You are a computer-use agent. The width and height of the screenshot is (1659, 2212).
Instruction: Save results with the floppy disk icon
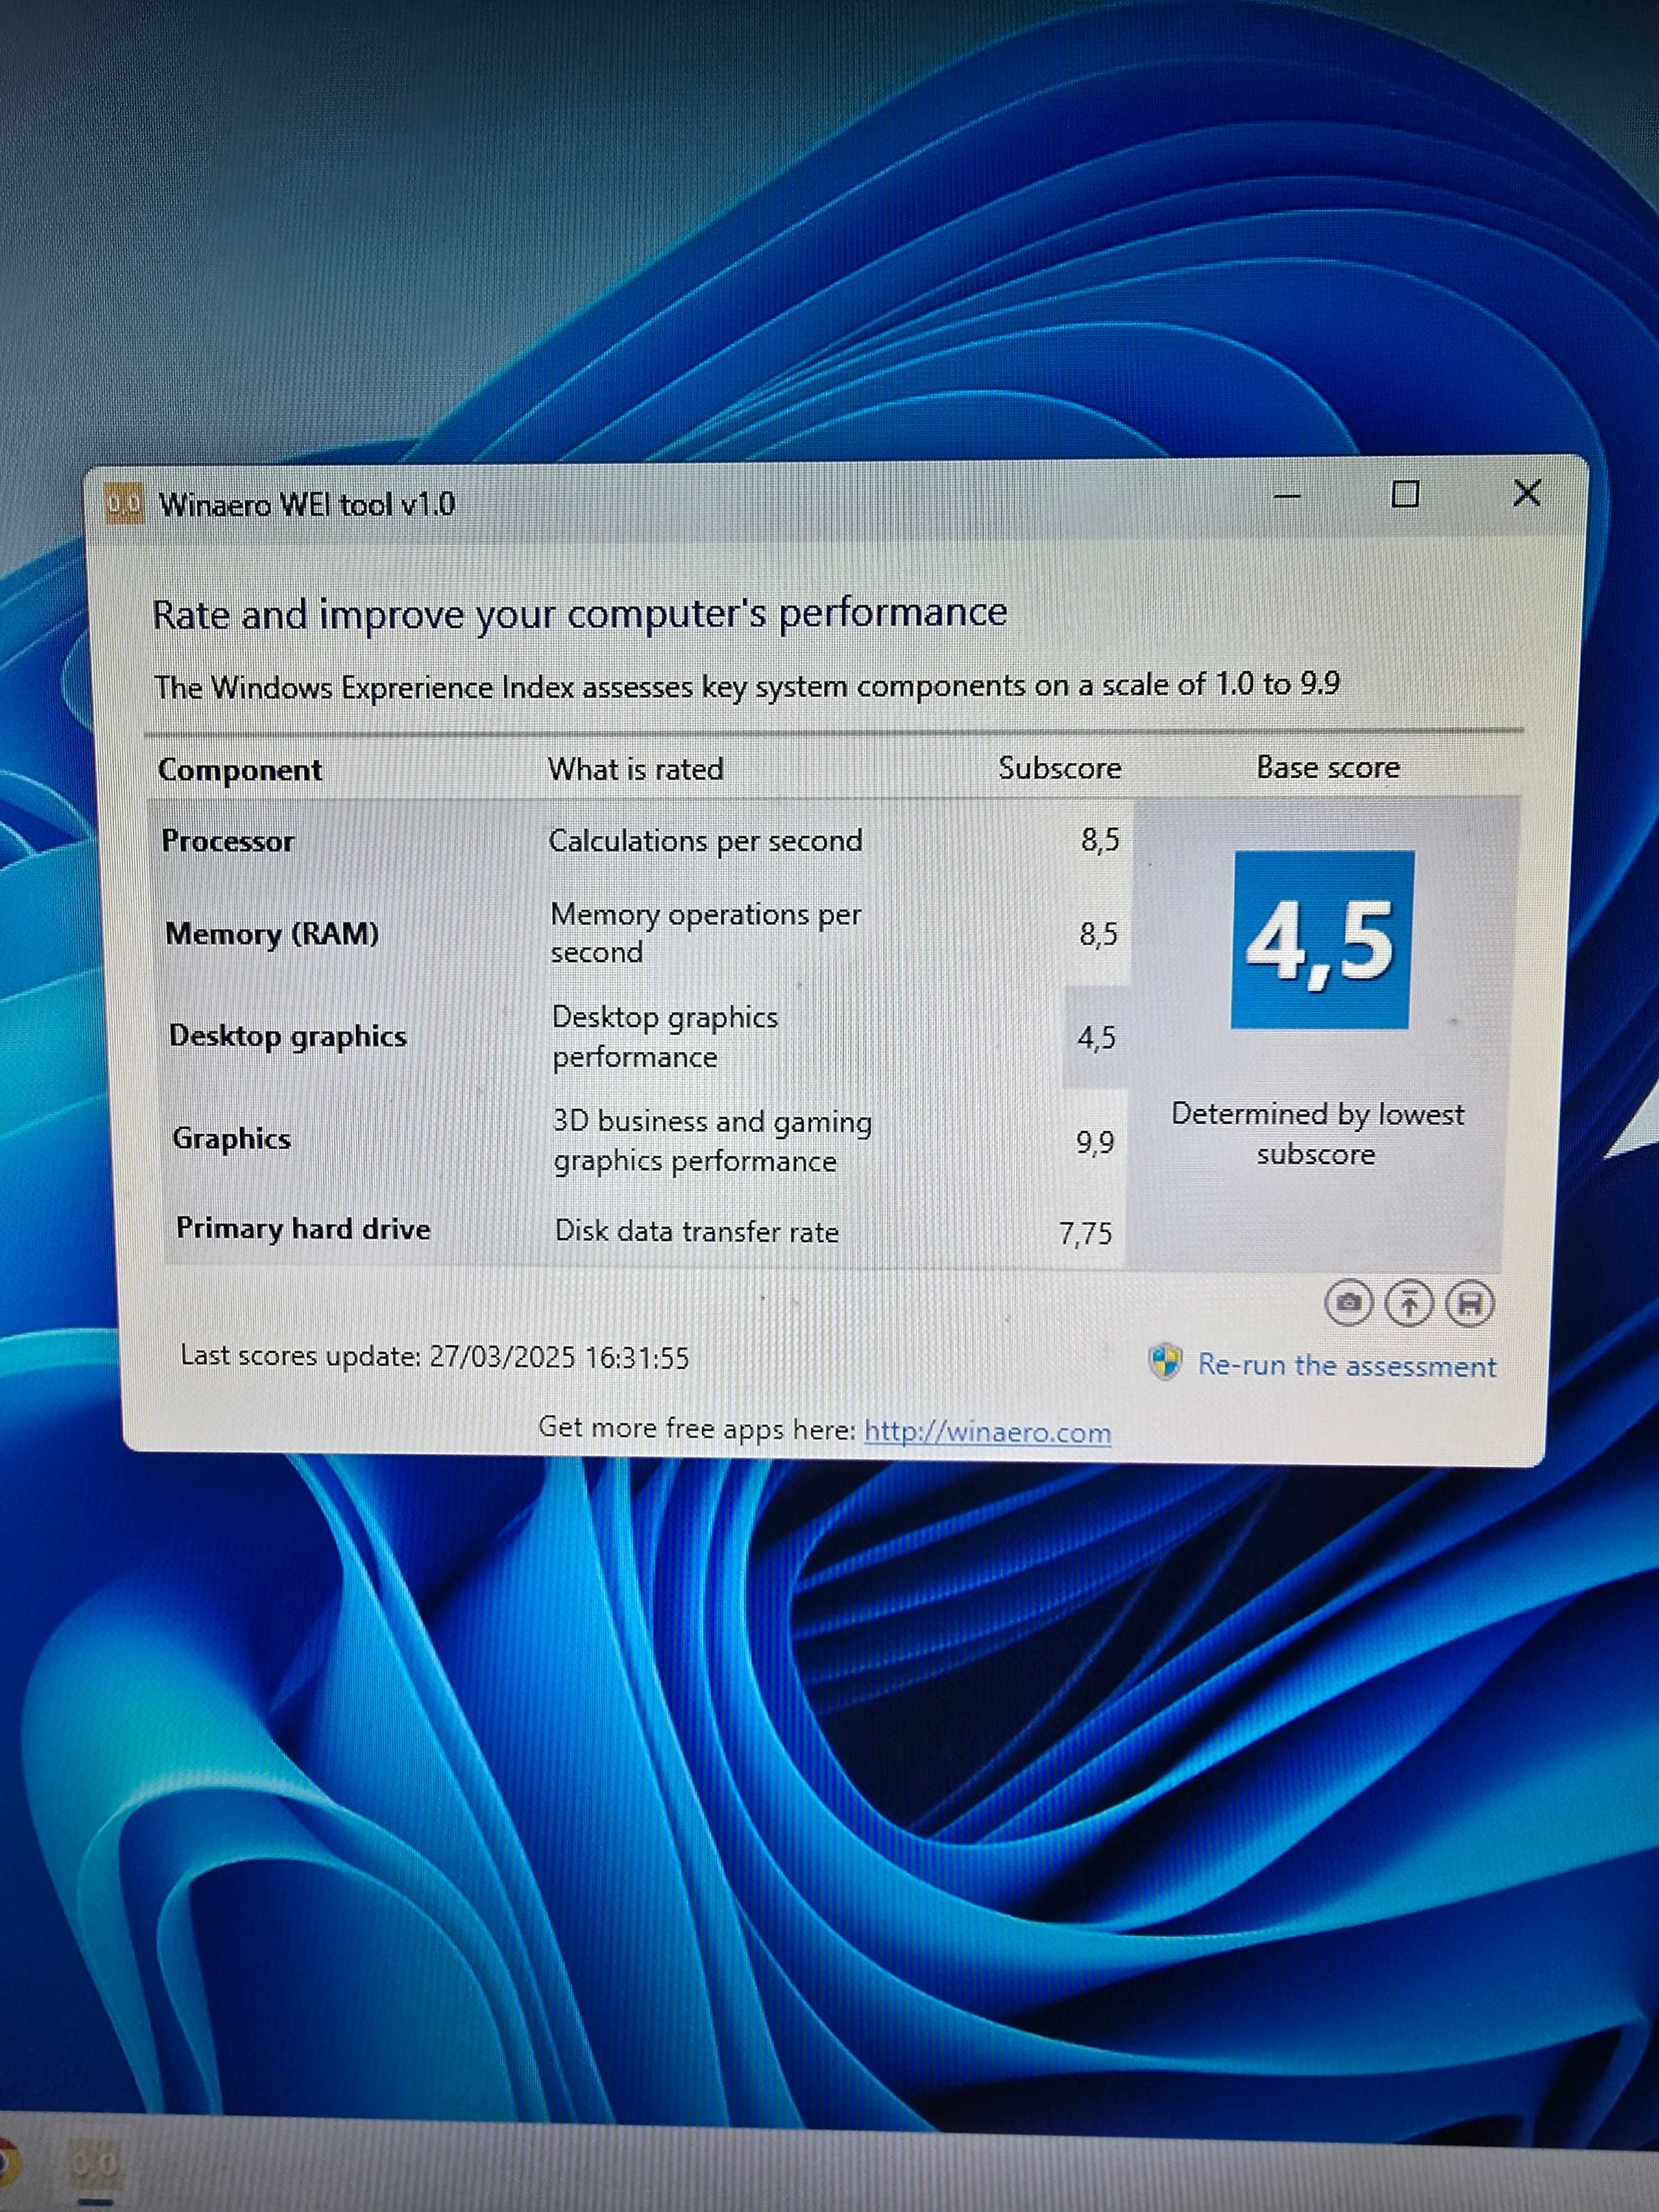pos(1469,1304)
